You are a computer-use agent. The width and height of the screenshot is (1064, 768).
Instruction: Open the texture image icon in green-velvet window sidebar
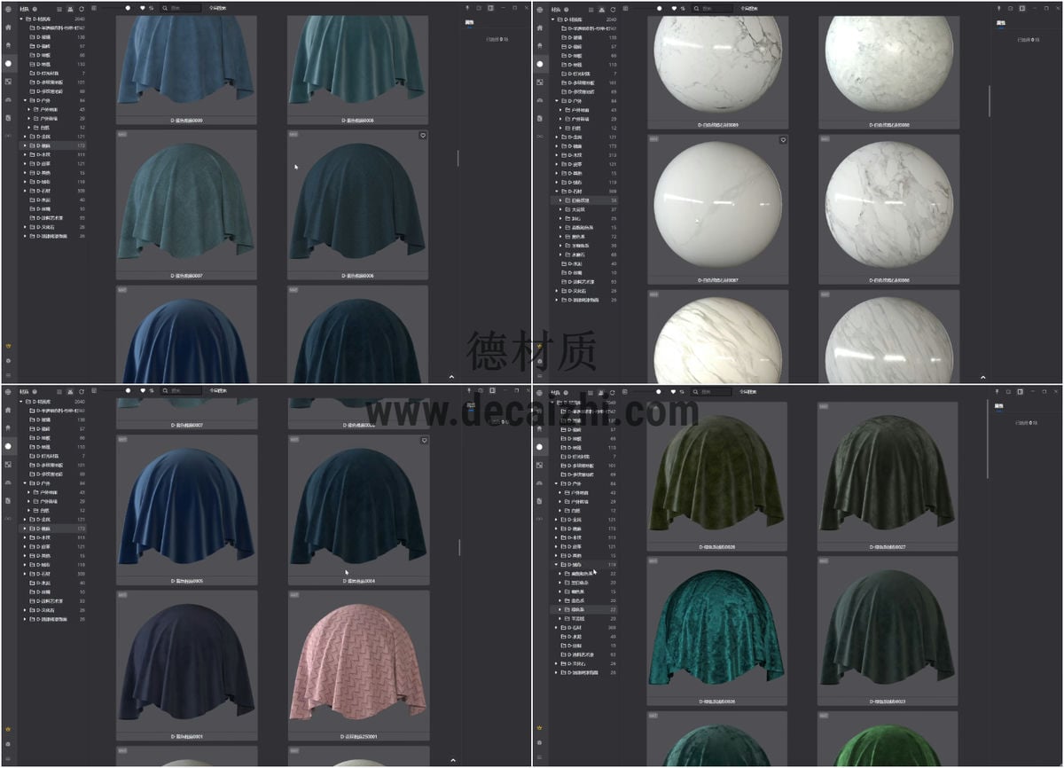pos(540,464)
